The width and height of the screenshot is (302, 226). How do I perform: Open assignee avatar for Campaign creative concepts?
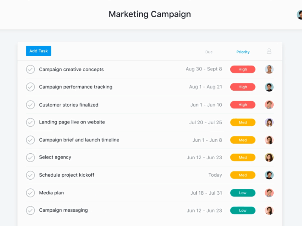click(269, 69)
